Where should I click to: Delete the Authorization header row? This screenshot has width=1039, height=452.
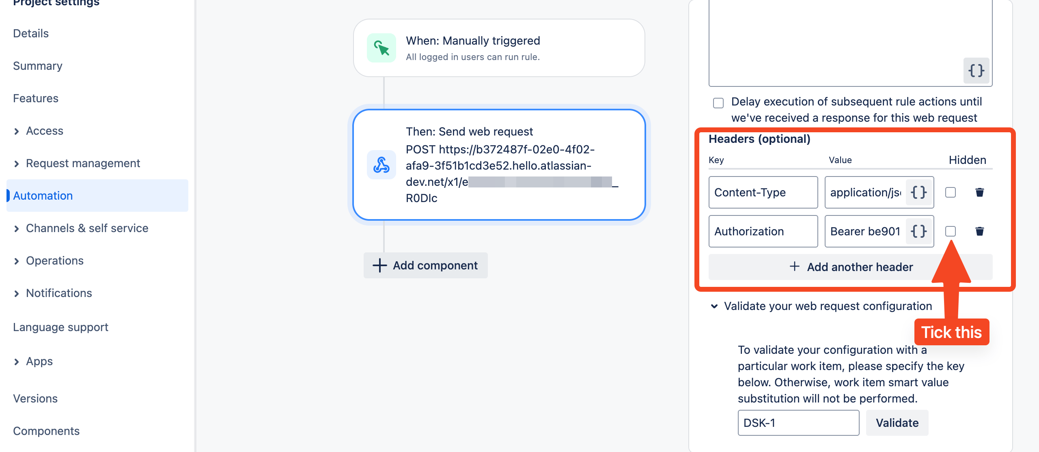point(980,231)
